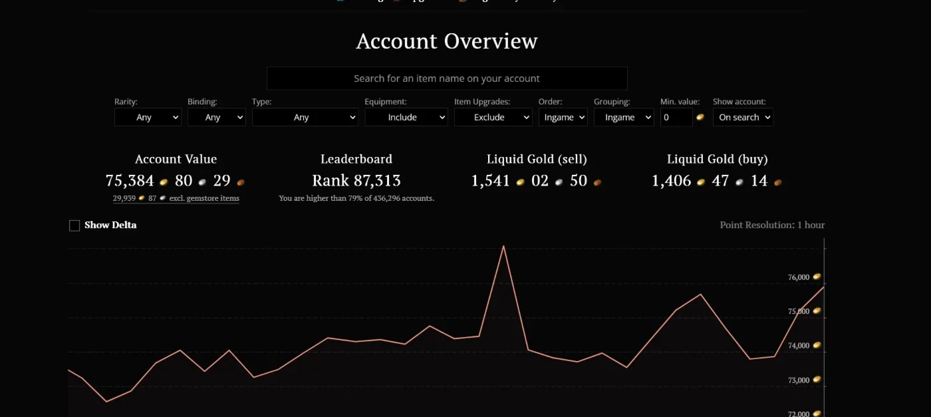Enable the Show Delta checkbox
Image resolution: width=931 pixels, height=417 pixels.
[x=74, y=225]
